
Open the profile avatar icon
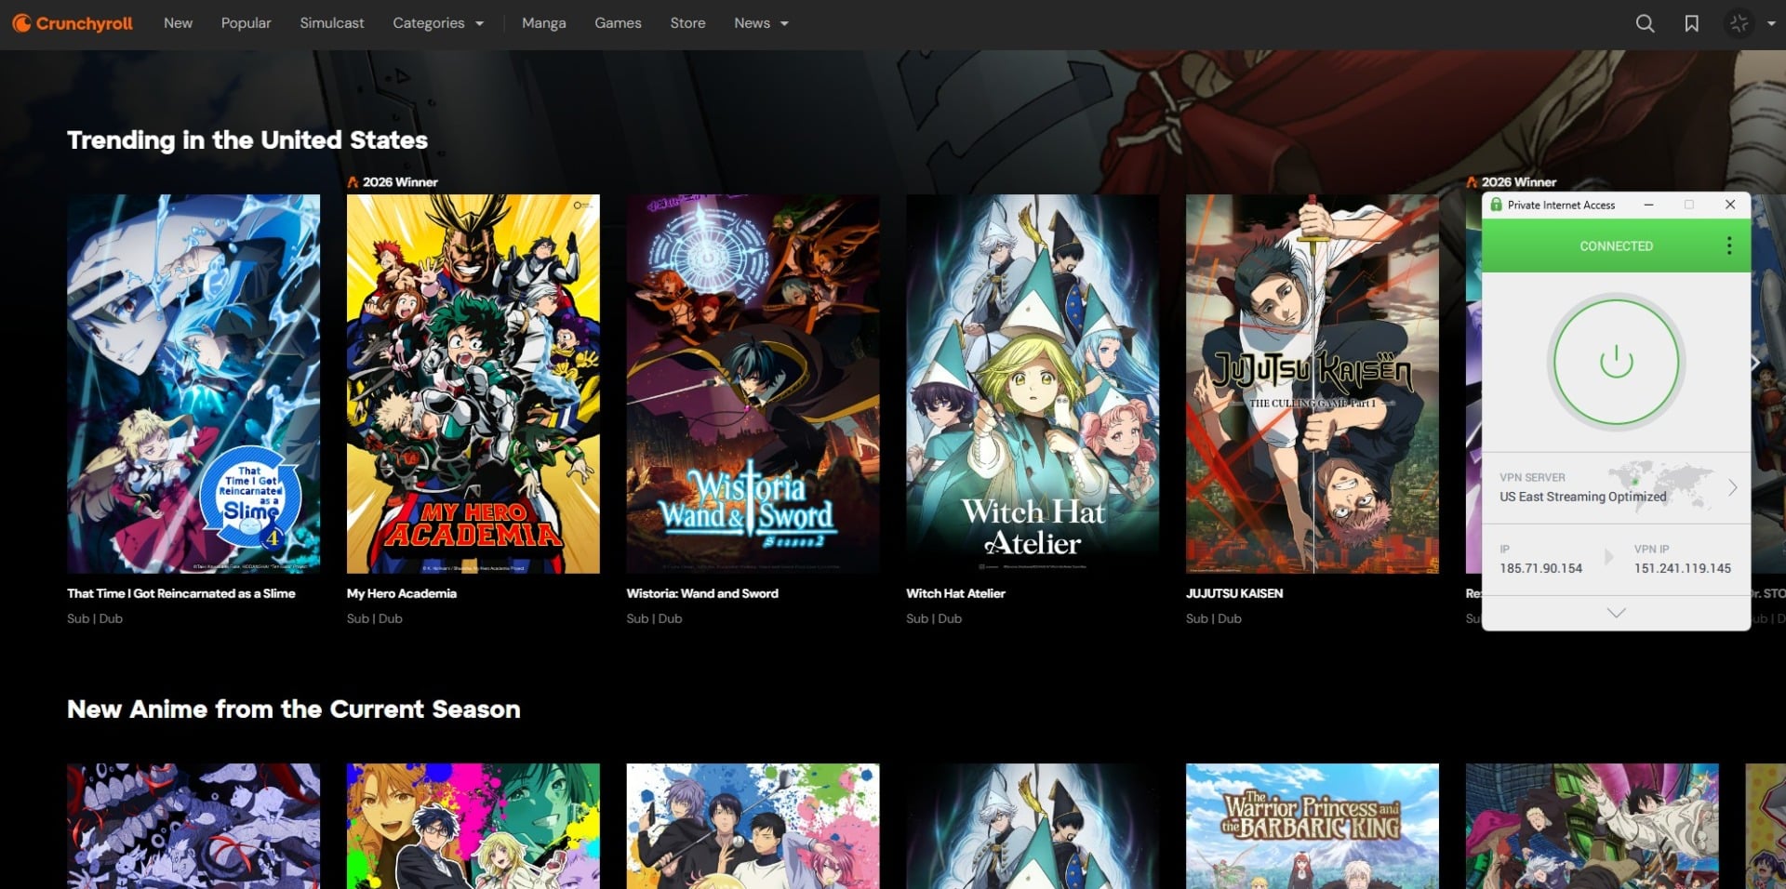[1739, 23]
